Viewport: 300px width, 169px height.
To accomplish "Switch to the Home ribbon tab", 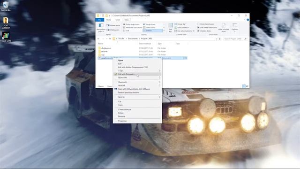I will (108, 20).
